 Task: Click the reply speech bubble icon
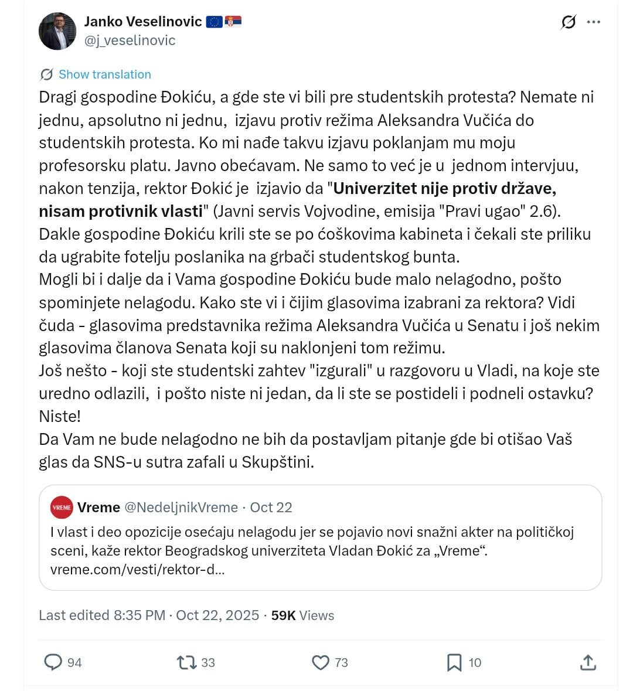coord(53,662)
